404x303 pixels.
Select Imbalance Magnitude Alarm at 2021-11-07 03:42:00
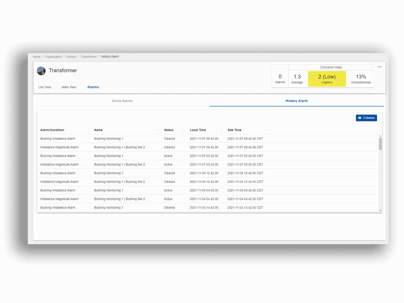[208, 165]
